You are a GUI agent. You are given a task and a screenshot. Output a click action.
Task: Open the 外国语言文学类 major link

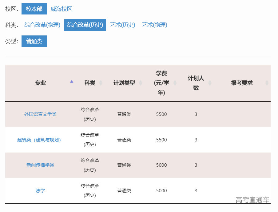40,114
